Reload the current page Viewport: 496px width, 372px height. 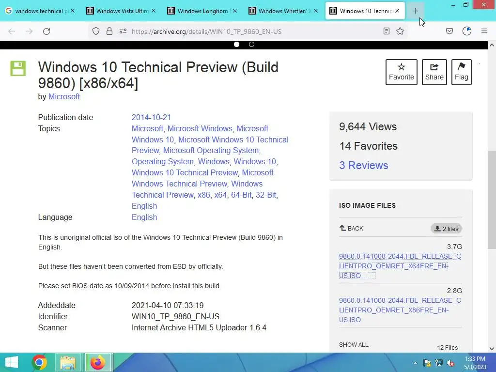pos(46,31)
